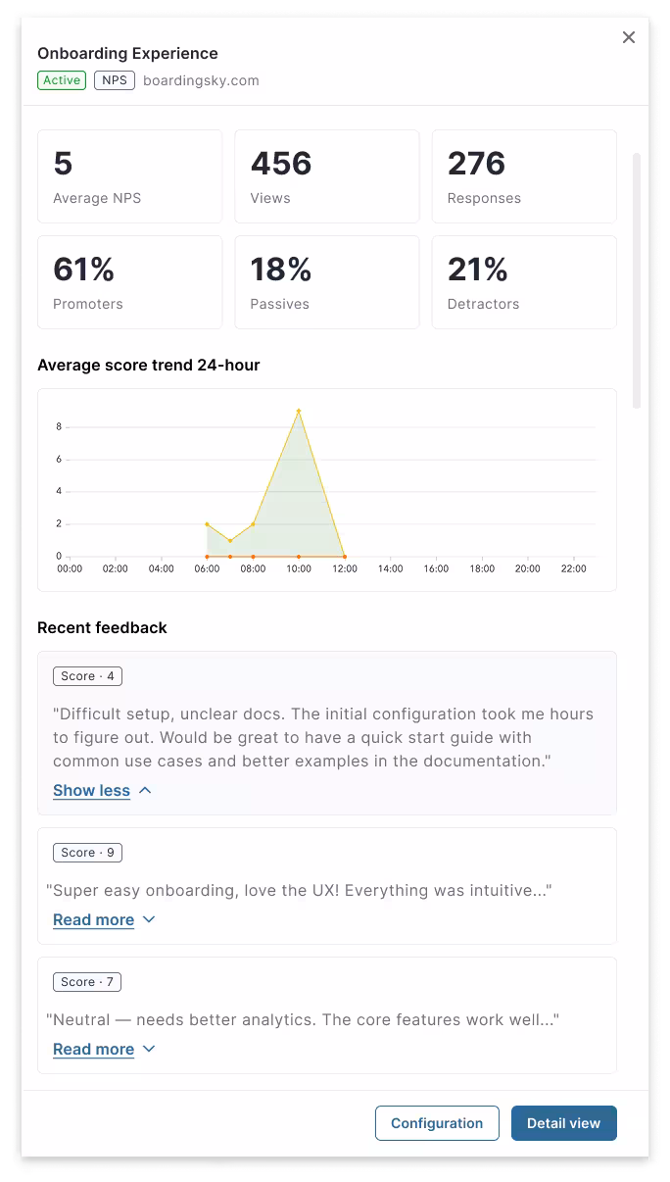Expand Score 7 feedback chevron
This screenshot has height=1182, width=670.
pos(149,1049)
